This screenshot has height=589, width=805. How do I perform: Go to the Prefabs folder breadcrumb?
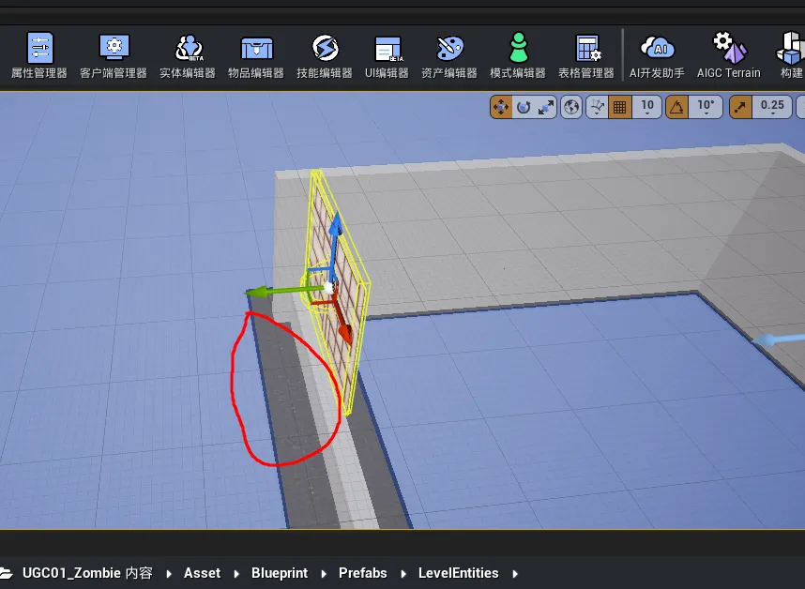coord(362,573)
